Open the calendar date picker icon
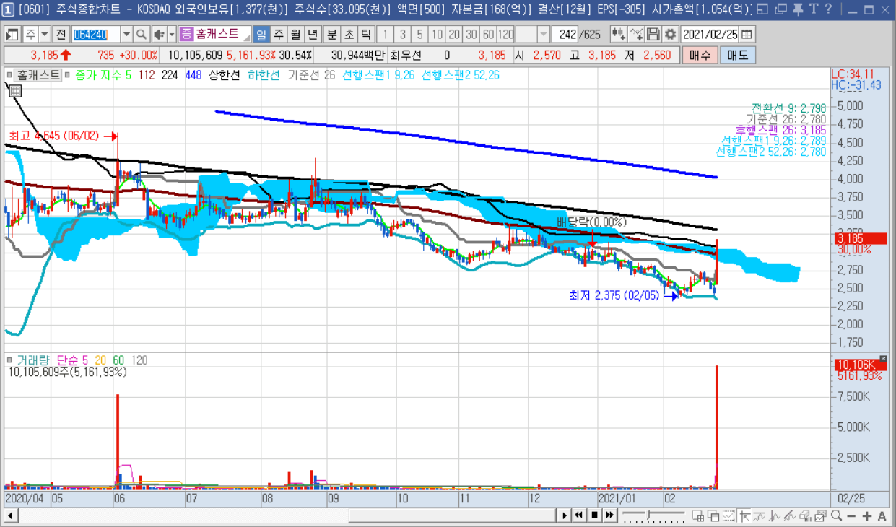Image resolution: width=896 pixels, height=527 pixels. point(747,35)
